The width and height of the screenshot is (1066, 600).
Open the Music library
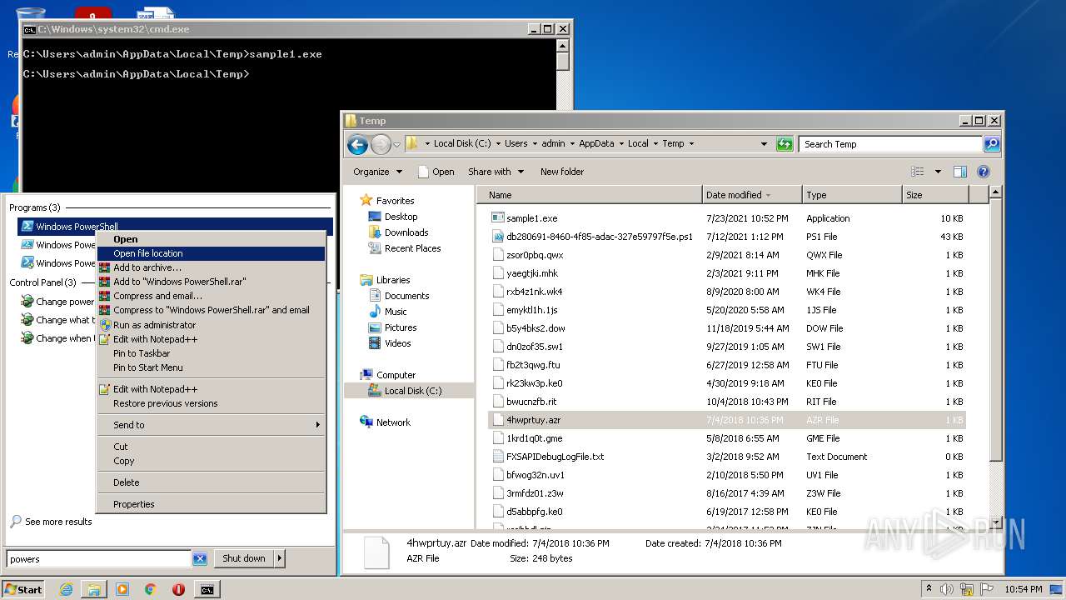point(396,312)
